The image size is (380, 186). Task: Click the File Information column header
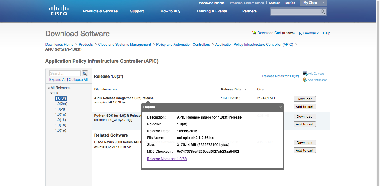(105, 89)
